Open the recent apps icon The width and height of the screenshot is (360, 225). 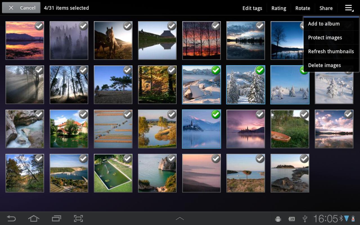click(56, 219)
